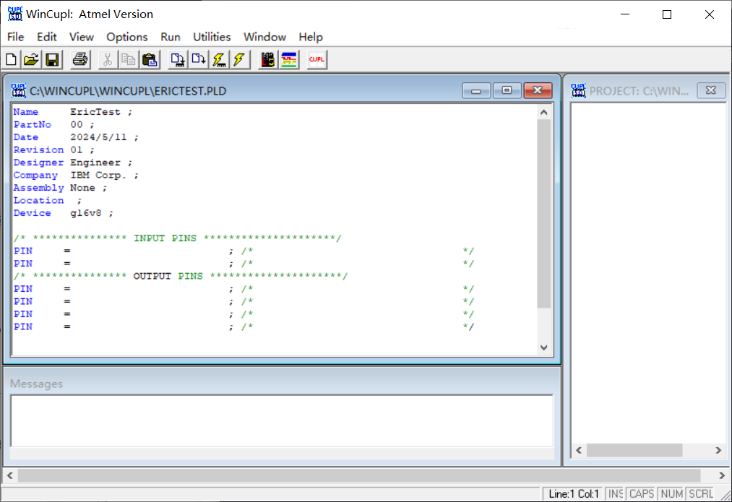Open a file using the folder icon
732x502 pixels.
[31, 60]
